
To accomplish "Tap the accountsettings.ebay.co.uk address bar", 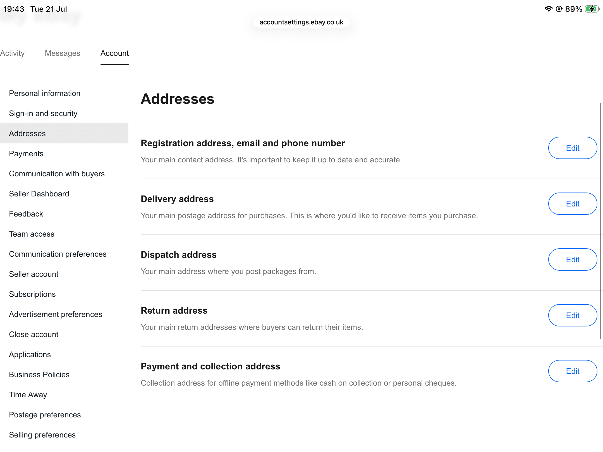I will click(x=301, y=22).
